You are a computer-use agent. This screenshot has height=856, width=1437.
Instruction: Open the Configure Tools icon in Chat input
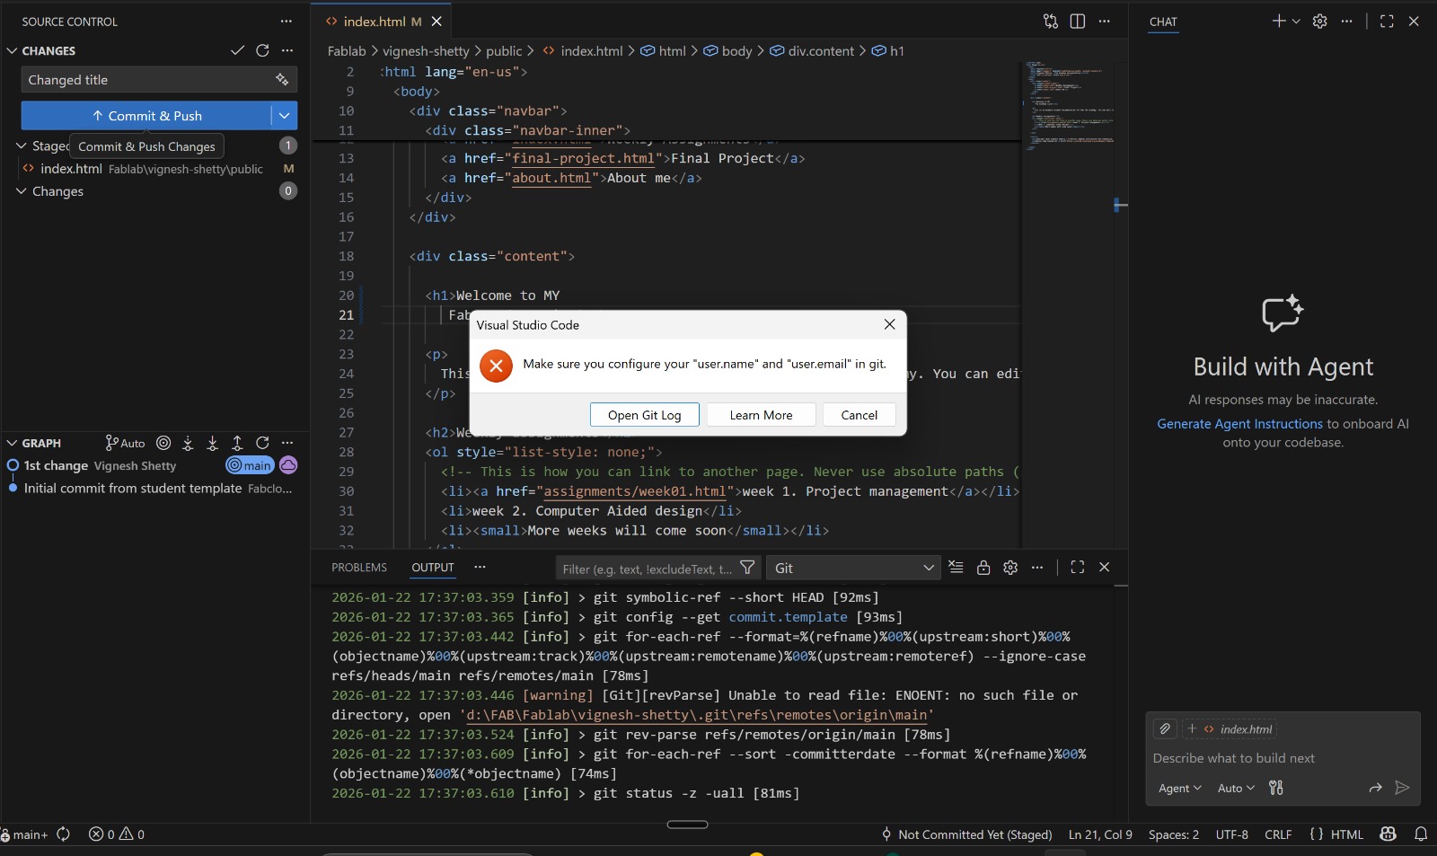pos(1276,788)
